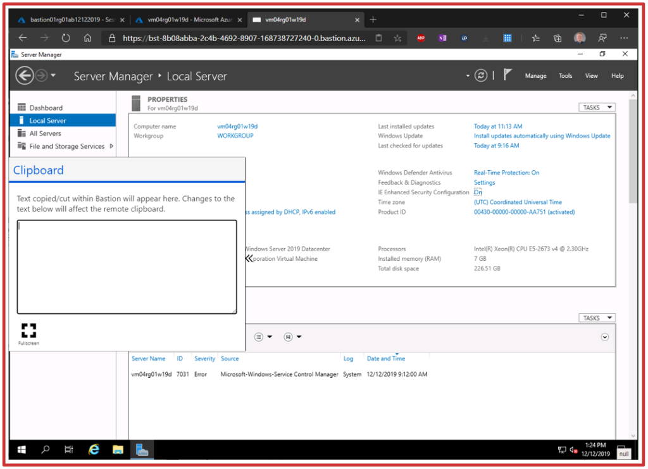Add this page to favorites with the star
648x469 pixels.
click(397, 39)
